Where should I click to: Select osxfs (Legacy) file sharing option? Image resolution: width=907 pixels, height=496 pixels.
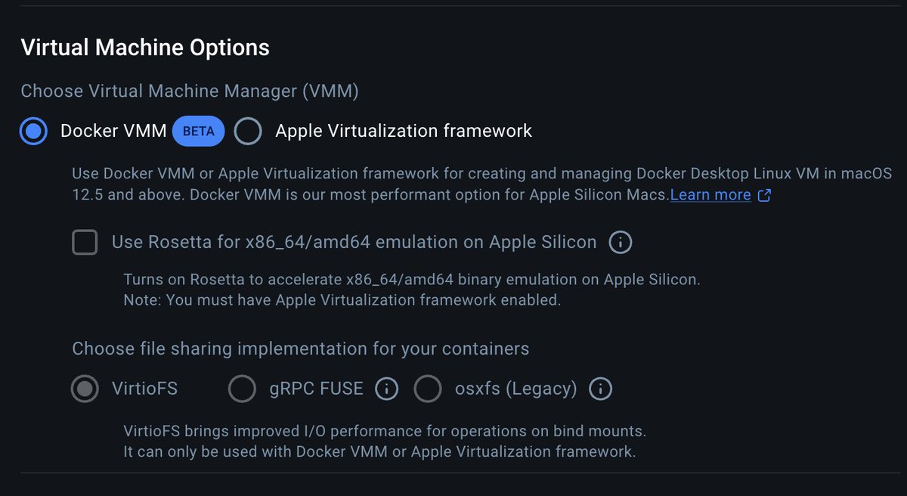click(x=428, y=389)
